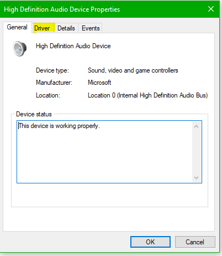Image resolution: width=222 pixels, height=256 pixels.
Task: Click the 'Device status' group label
Action: 34,114
